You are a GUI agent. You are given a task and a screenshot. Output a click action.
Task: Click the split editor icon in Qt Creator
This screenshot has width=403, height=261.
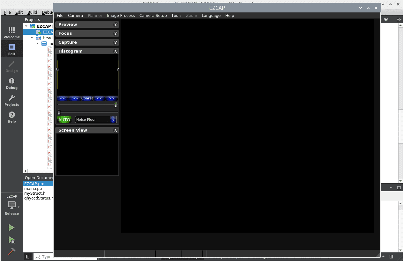tap(399, 19)
